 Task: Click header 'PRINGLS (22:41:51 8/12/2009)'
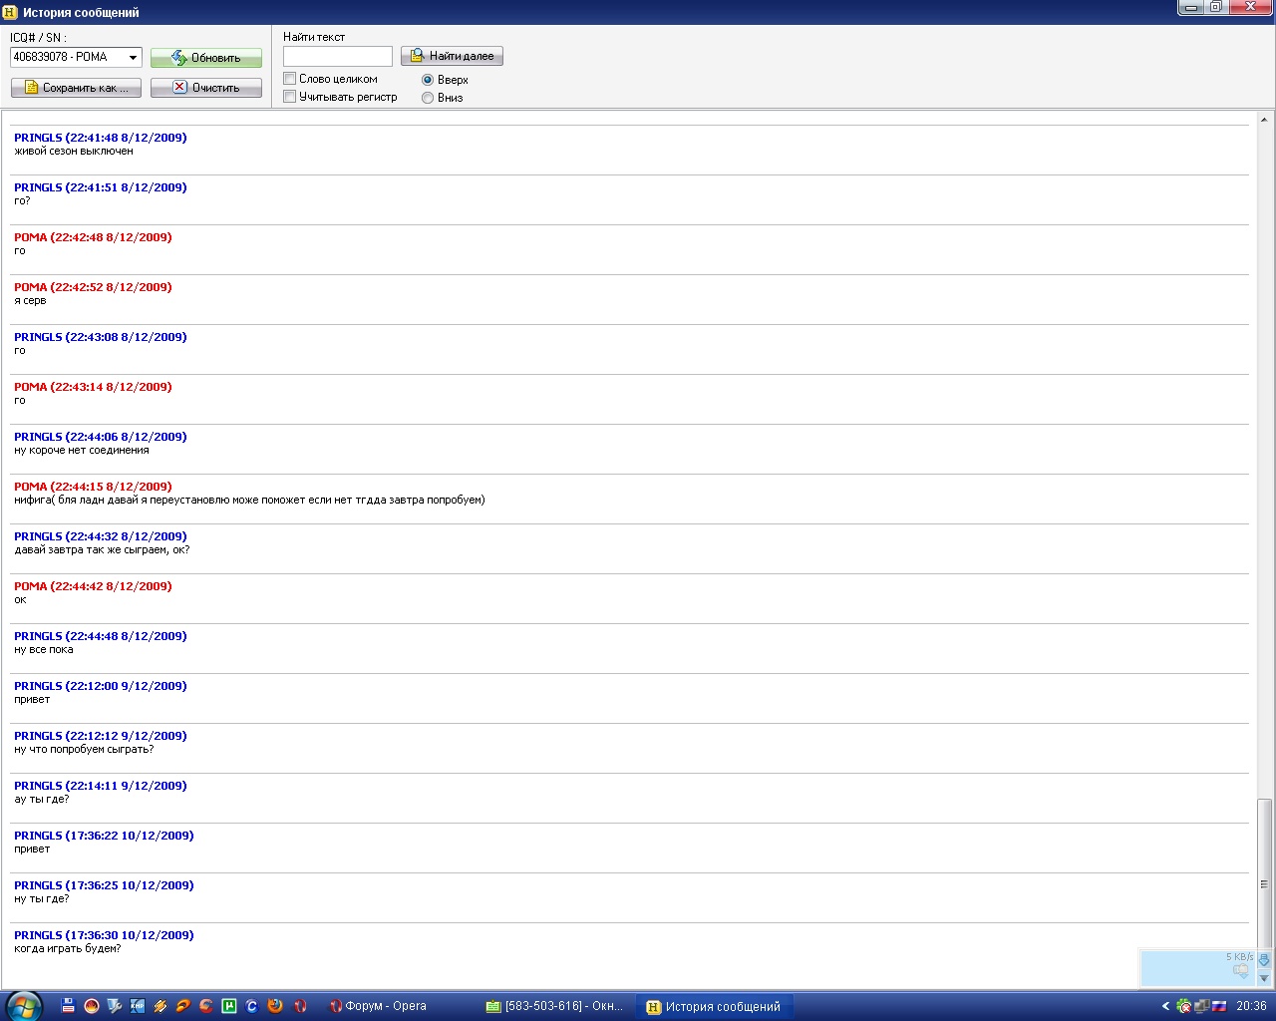pyautogui.click(x=101, y=187)
